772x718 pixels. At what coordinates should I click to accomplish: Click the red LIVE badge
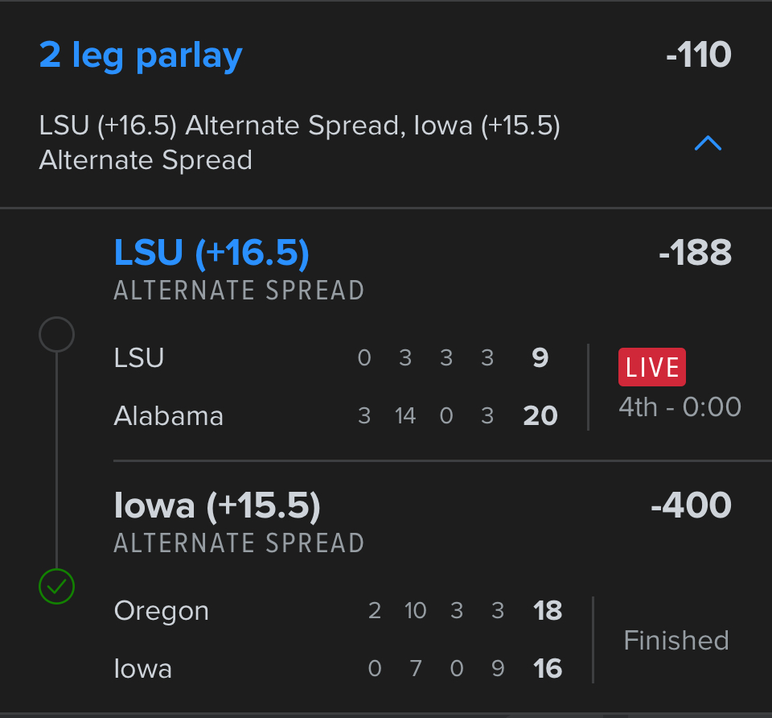651,367
